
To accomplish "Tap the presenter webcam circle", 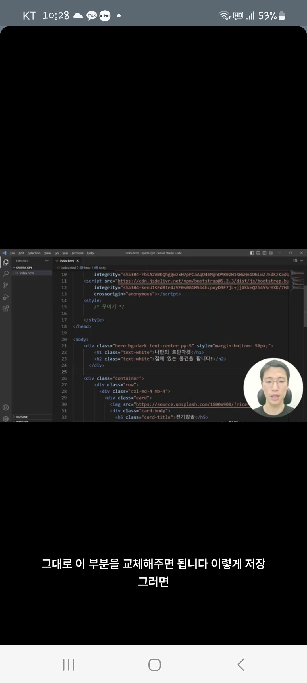I will pyautogui.click(x=273, y=388).
